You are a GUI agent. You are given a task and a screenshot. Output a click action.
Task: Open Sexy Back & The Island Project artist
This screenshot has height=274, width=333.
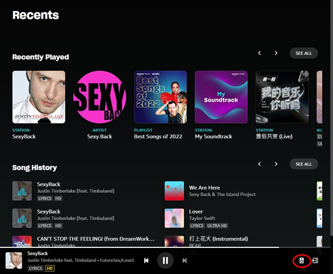click(222, 194)
